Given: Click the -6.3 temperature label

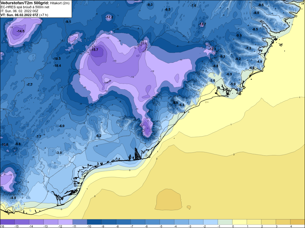Looking at the screenshot, I should tap(181, 105).
